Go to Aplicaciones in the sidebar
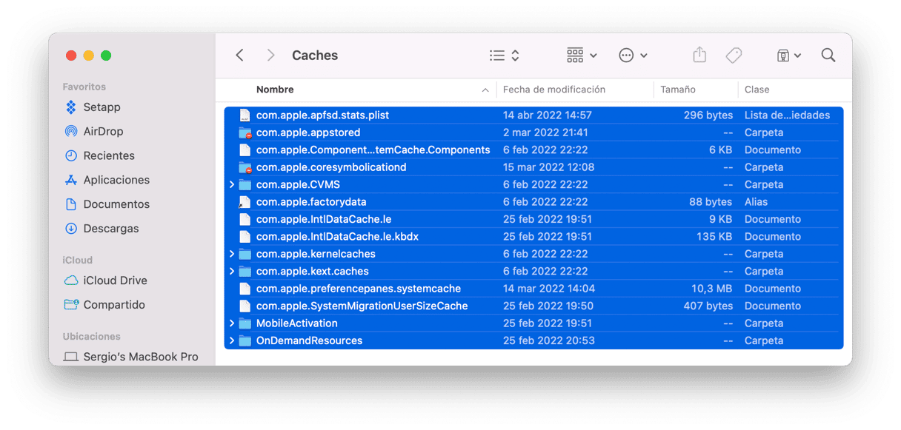This screenshot has width=901, height=430. pyautogui.click(x=116, y=180)
